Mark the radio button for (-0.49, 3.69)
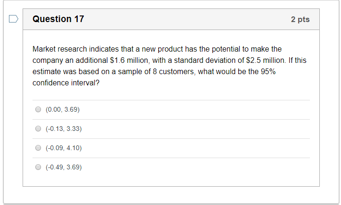The height and width of the screenshot is (205, 341). point(38,167)
